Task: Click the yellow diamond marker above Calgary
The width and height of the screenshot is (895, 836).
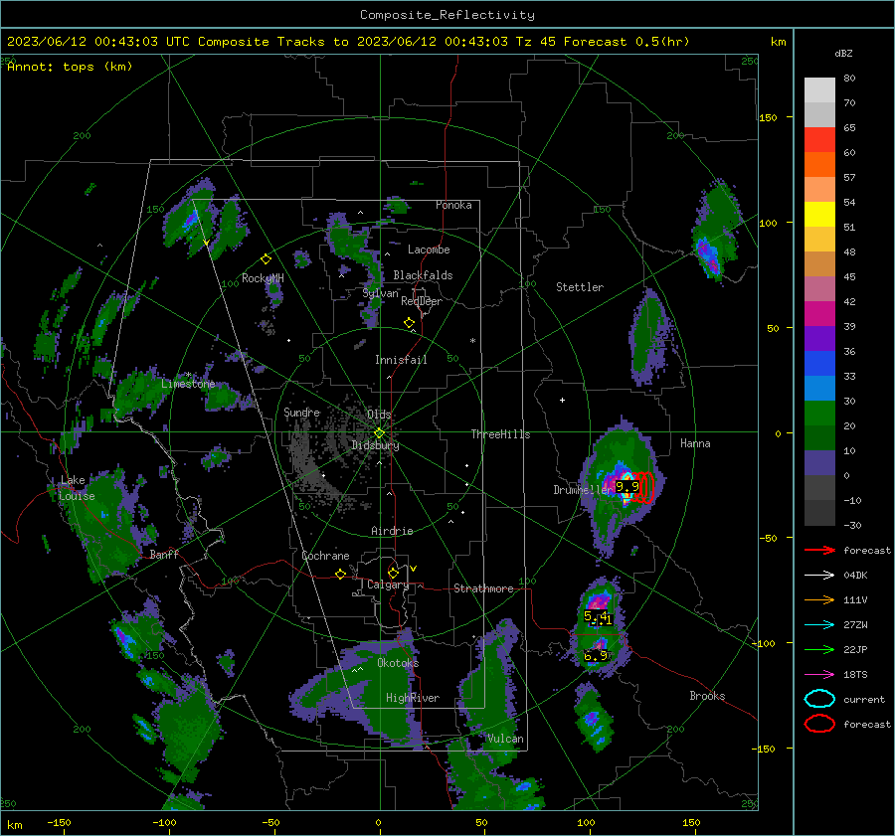Action: (393, 573)
